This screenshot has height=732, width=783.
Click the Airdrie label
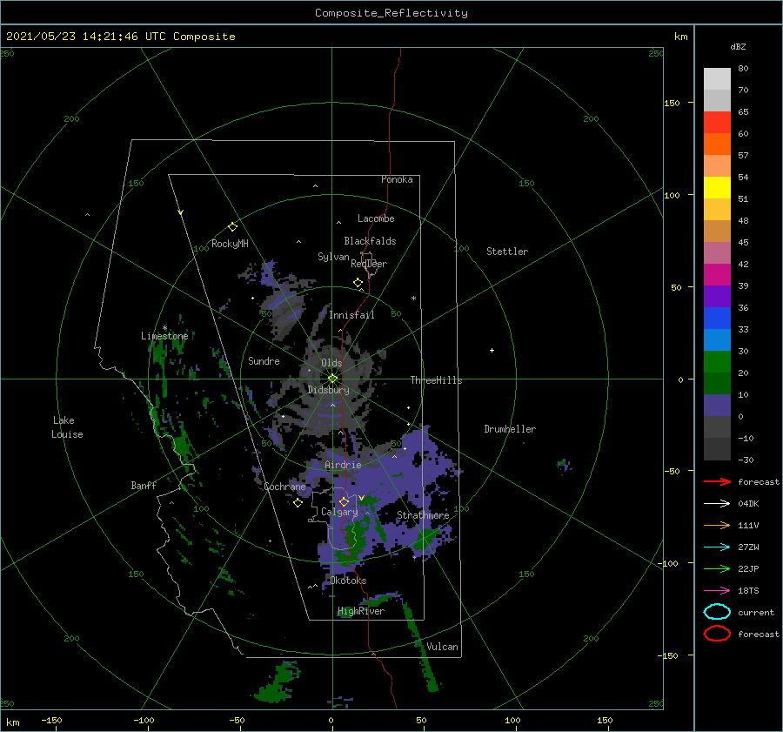(x=343, y=465)
